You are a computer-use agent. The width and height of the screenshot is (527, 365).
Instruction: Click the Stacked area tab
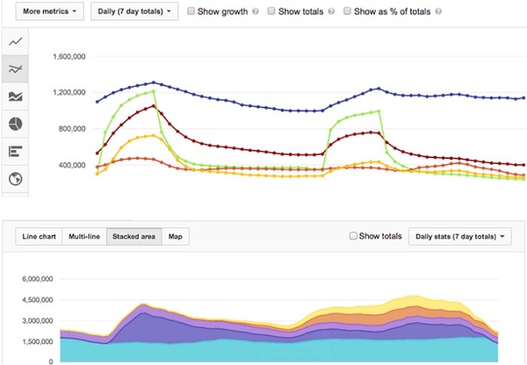[x=133, y=237]
